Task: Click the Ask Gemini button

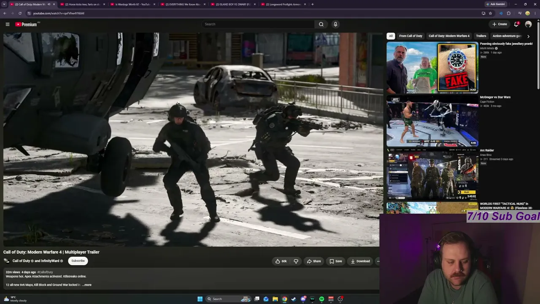Action: (495, 4)
